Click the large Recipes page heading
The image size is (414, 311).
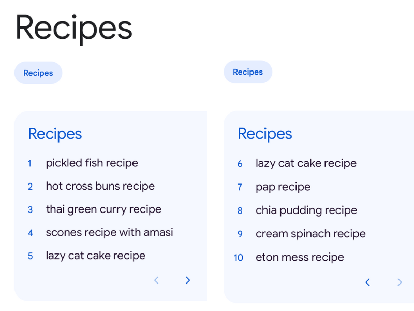(x=73, y=27)
